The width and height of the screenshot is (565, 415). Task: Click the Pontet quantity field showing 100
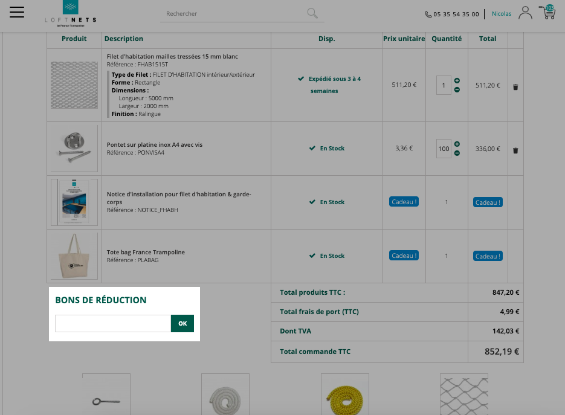click(x=444, y=149)
